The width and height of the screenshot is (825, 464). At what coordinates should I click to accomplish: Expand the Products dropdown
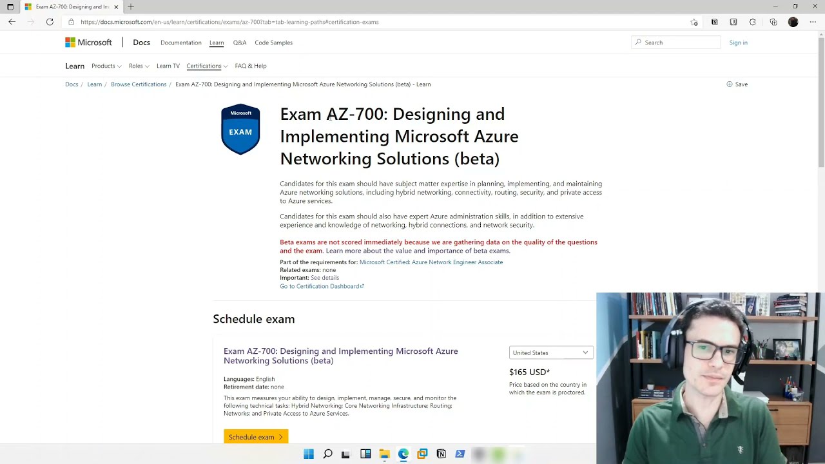tap(106, 66)
